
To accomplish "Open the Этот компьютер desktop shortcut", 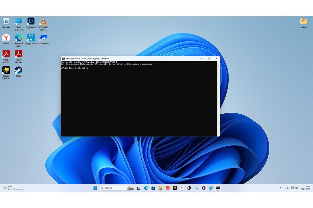I will coord(19,24).
